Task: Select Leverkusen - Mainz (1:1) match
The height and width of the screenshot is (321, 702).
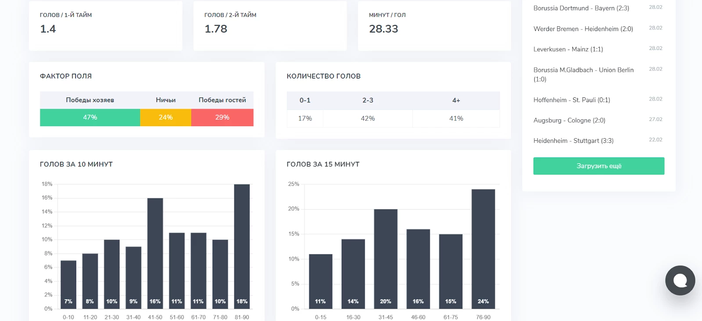Action: [568, 50]
